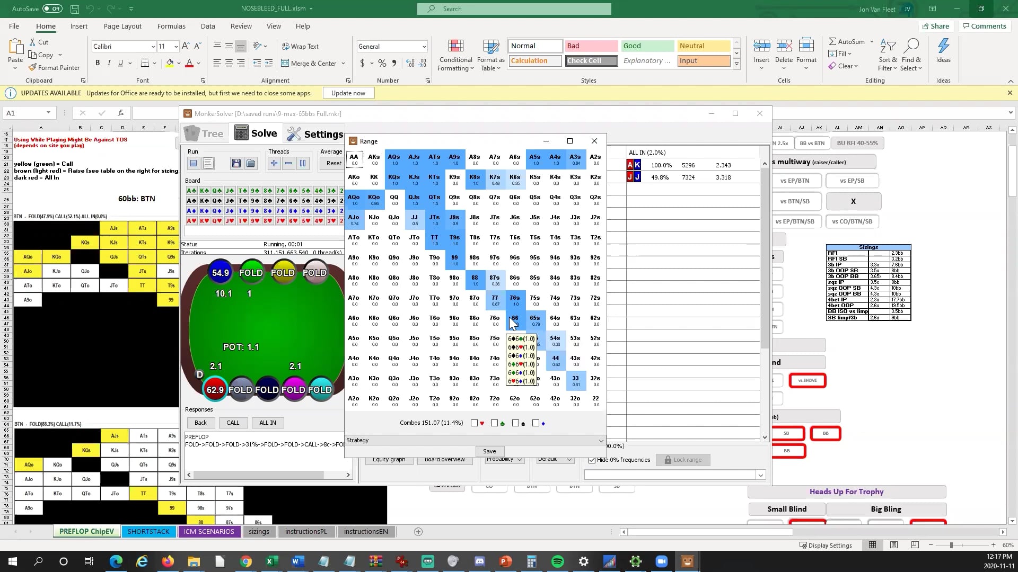Click the save floppy disk icon in Run panel
Viewport: 1018px width, 572px height.
[236, 163]
